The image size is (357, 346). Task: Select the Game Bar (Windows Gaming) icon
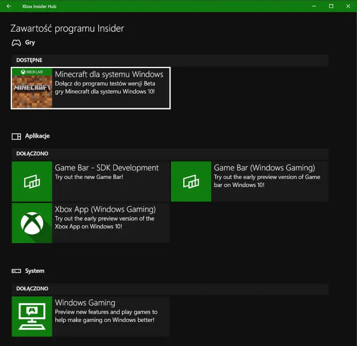pos(191,181)
